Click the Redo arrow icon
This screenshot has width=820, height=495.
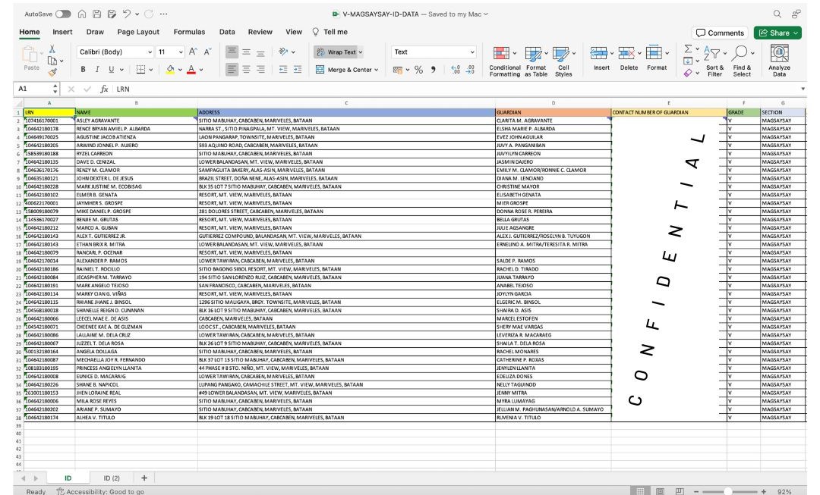tap(149, 14)
